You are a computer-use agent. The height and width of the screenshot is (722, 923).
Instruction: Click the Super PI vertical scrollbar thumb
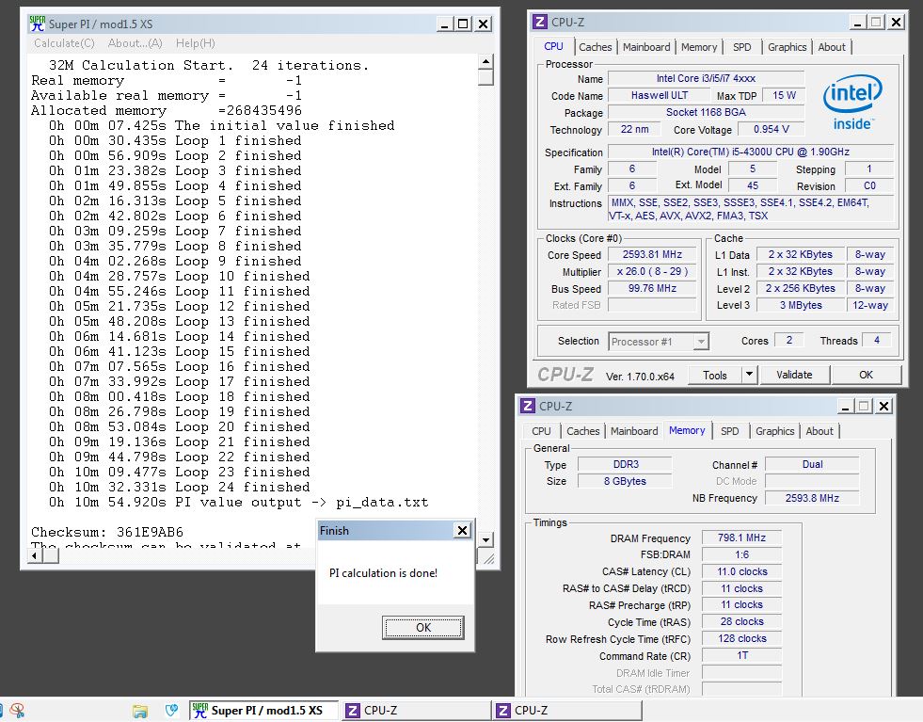click(x=485, y=77)
